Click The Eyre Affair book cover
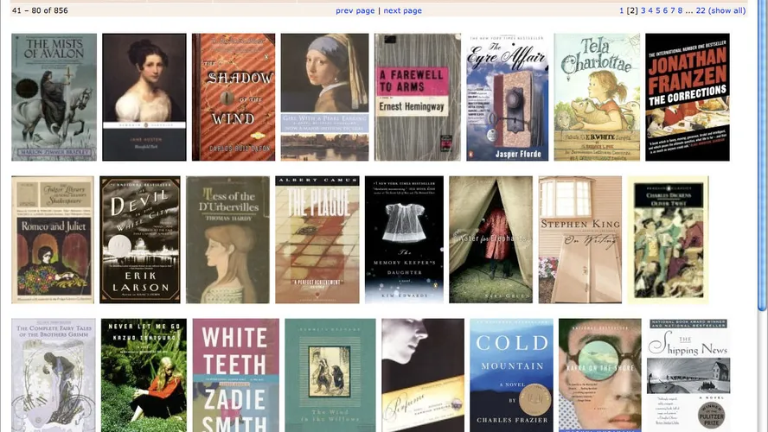 coord(508,97)
